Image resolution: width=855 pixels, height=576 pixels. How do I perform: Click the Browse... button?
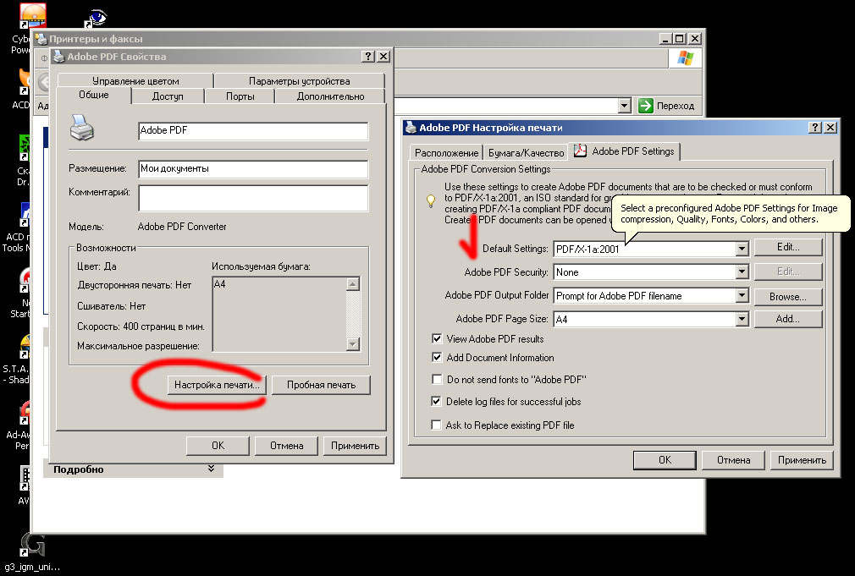click(788, 296)
